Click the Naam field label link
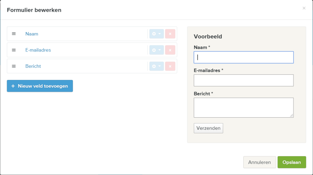 tap(32, 34)
